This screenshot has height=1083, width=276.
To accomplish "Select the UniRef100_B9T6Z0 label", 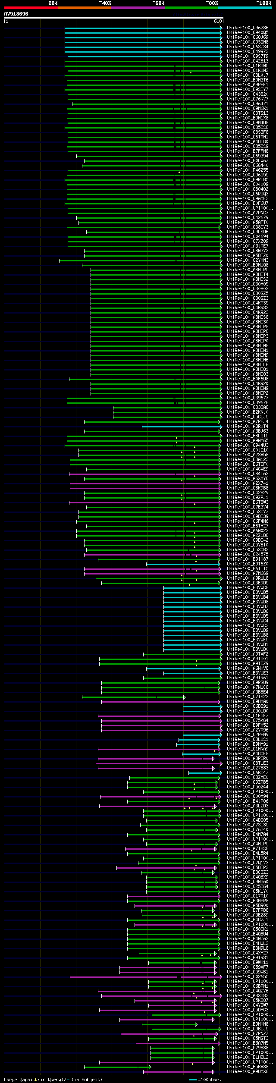I will pos(248,564).
